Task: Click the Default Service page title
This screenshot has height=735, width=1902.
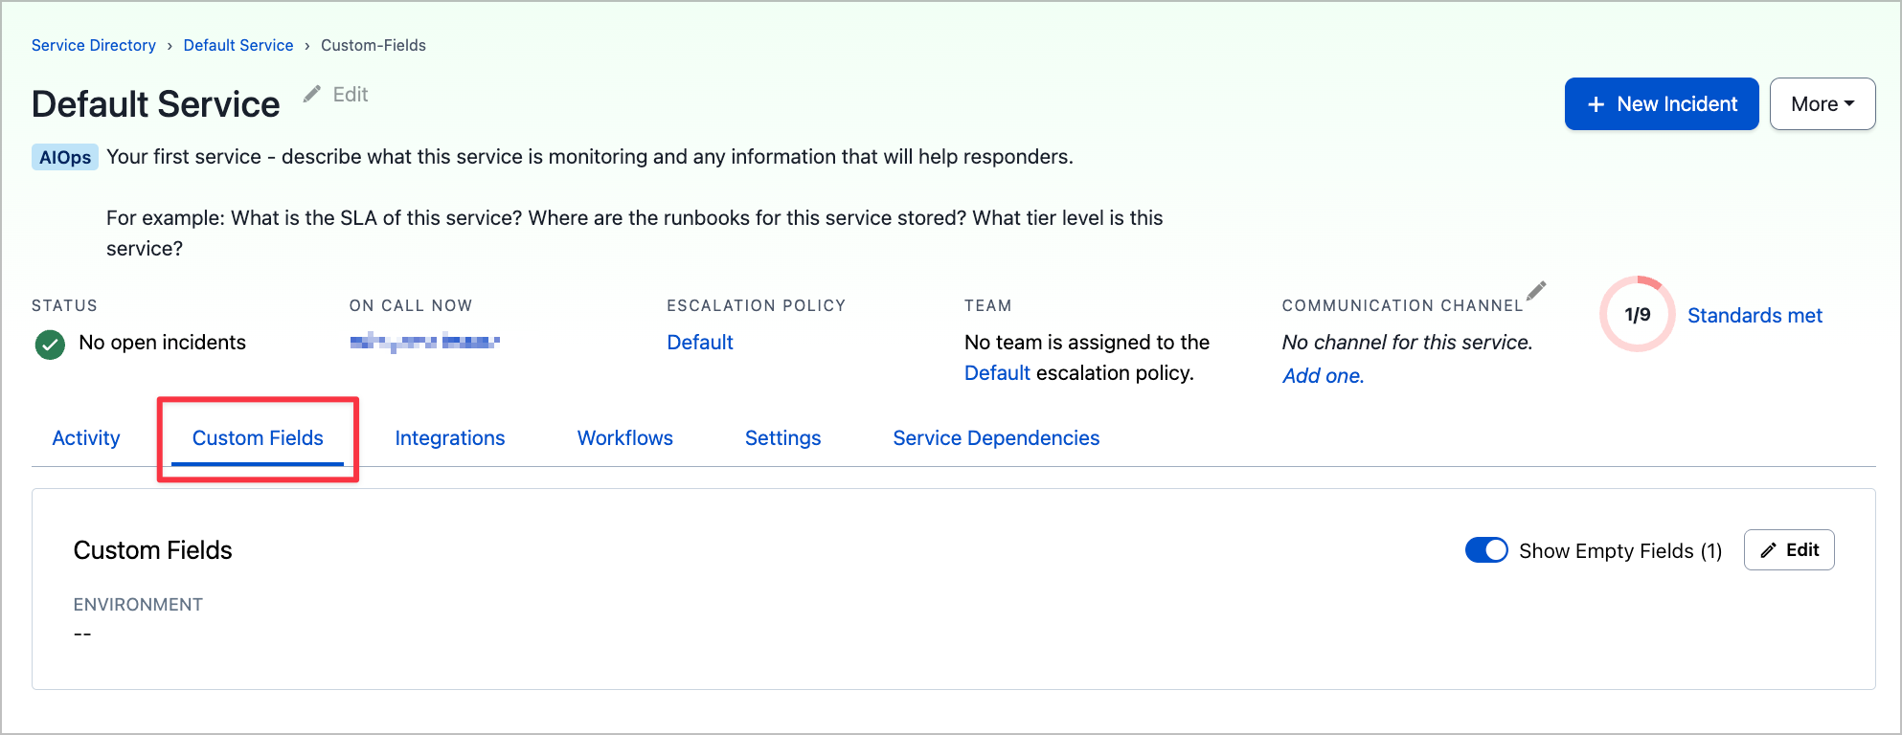Action: pyautogui.click(x=156, y=104)
